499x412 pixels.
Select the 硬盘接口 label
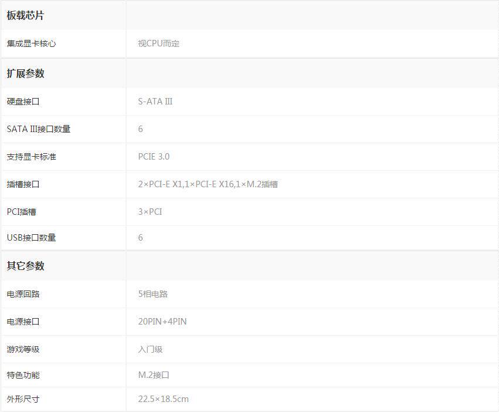[23, 102]
